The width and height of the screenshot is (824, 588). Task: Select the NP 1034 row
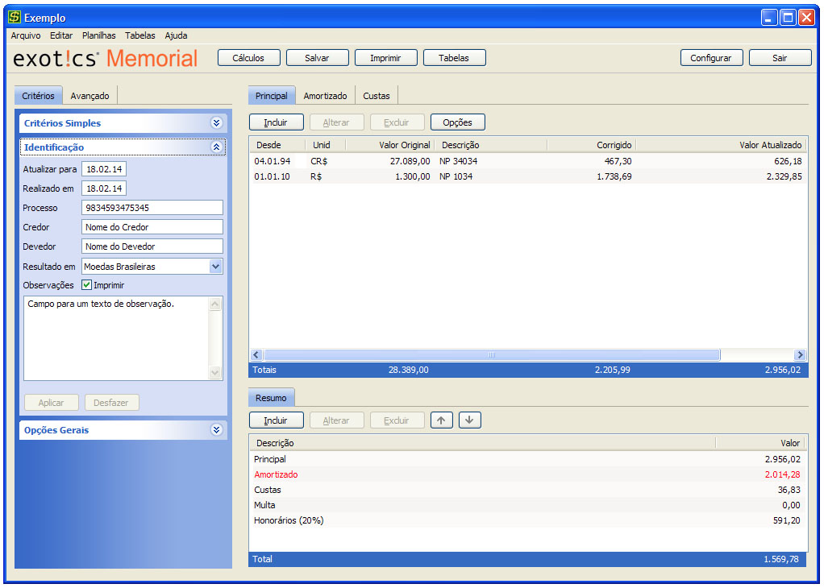tap(528, 176)
